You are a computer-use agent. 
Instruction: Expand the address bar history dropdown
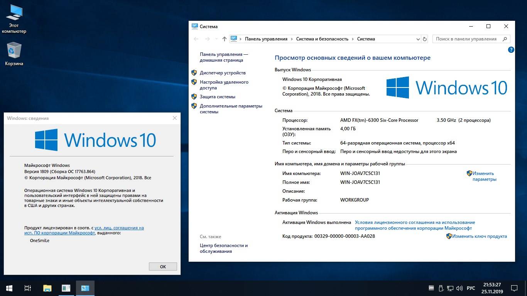click(418, 39)
